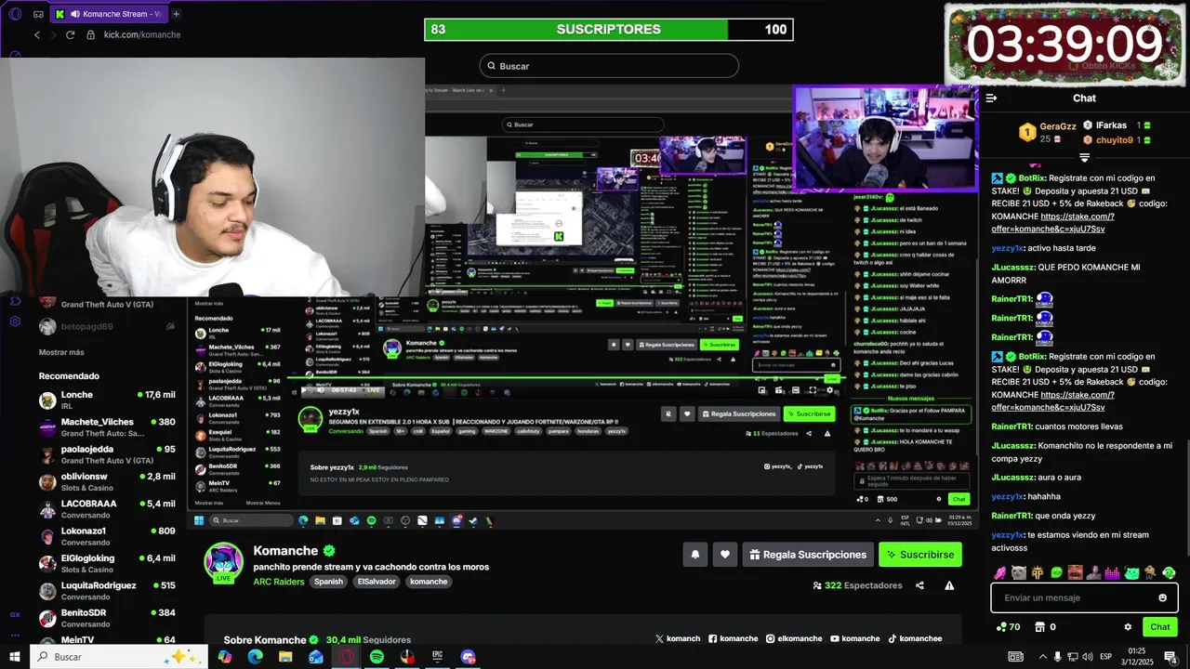The width and height of the screenshot is (1190, 669).
Task: Insert the green headphones emote
Action: point(1169,572)
